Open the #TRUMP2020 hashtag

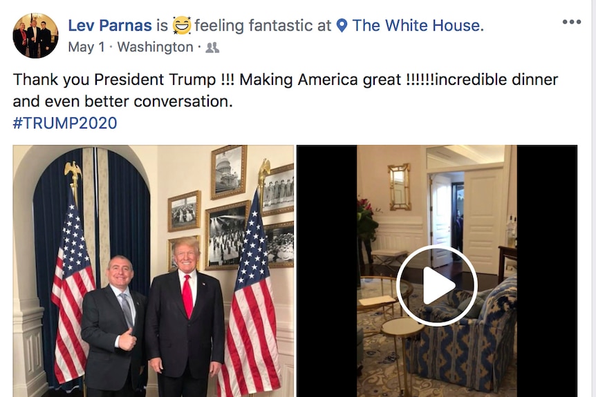(65, 123)
